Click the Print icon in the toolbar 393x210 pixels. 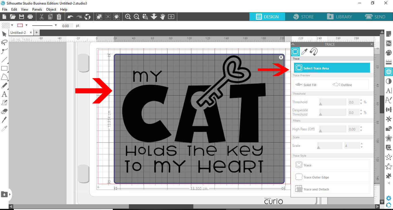click(x=30, y=17)
